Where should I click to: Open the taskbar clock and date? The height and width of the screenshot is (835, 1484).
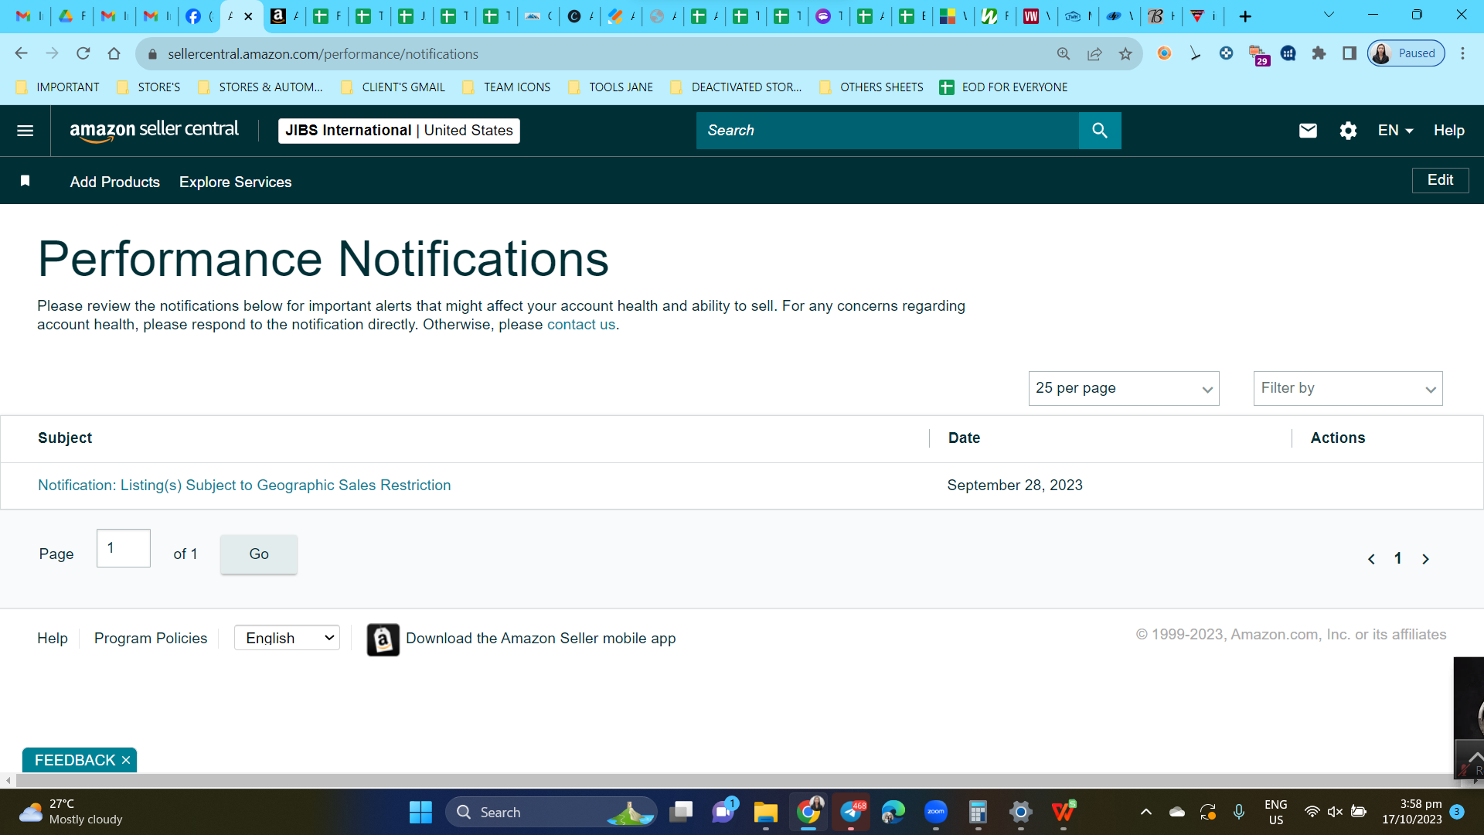(1412, 812)
